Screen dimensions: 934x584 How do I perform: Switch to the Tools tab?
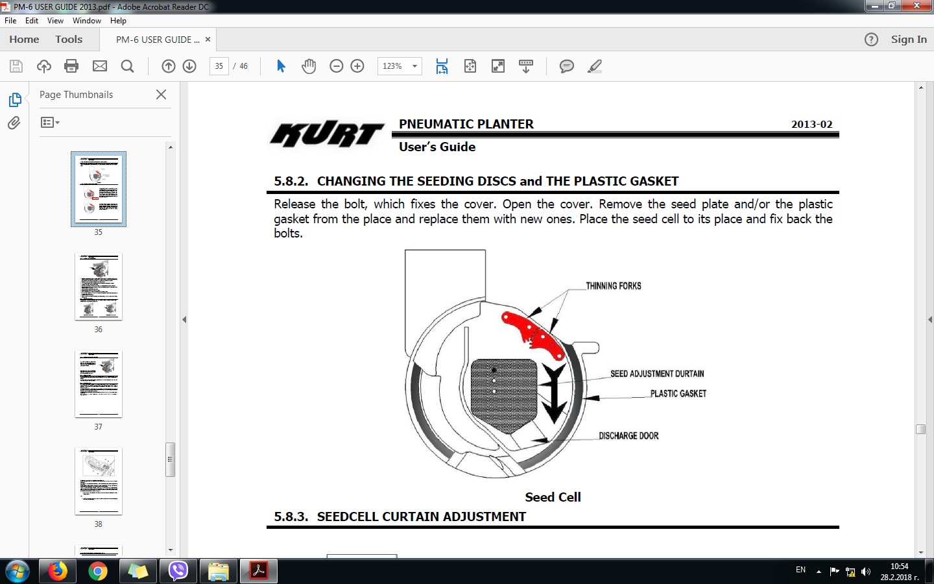click(x=69, y=40)
